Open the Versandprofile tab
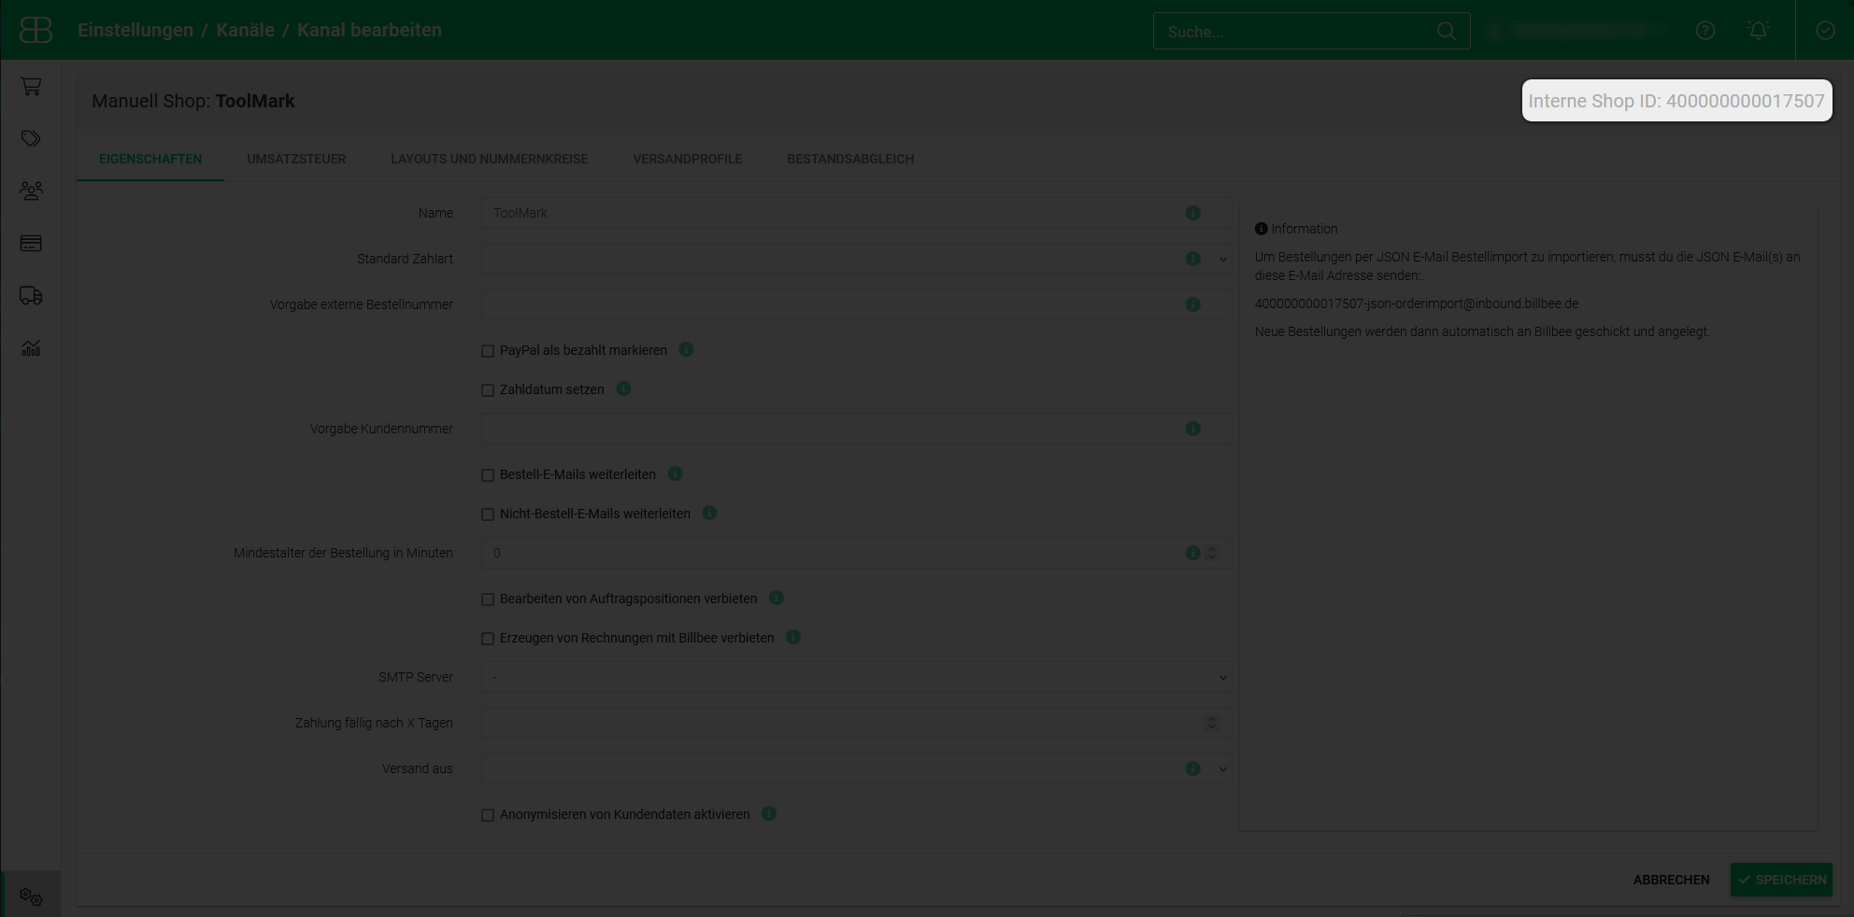The width and height of the screenshot is (1854, 917). coord(688,159)
